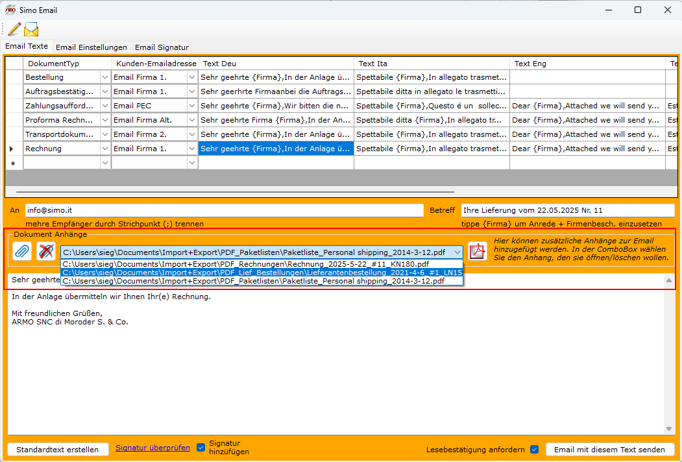Remove attachment with crossed-out paperclip icon
This screenshot has width=682, height=462.
point(46,251)
